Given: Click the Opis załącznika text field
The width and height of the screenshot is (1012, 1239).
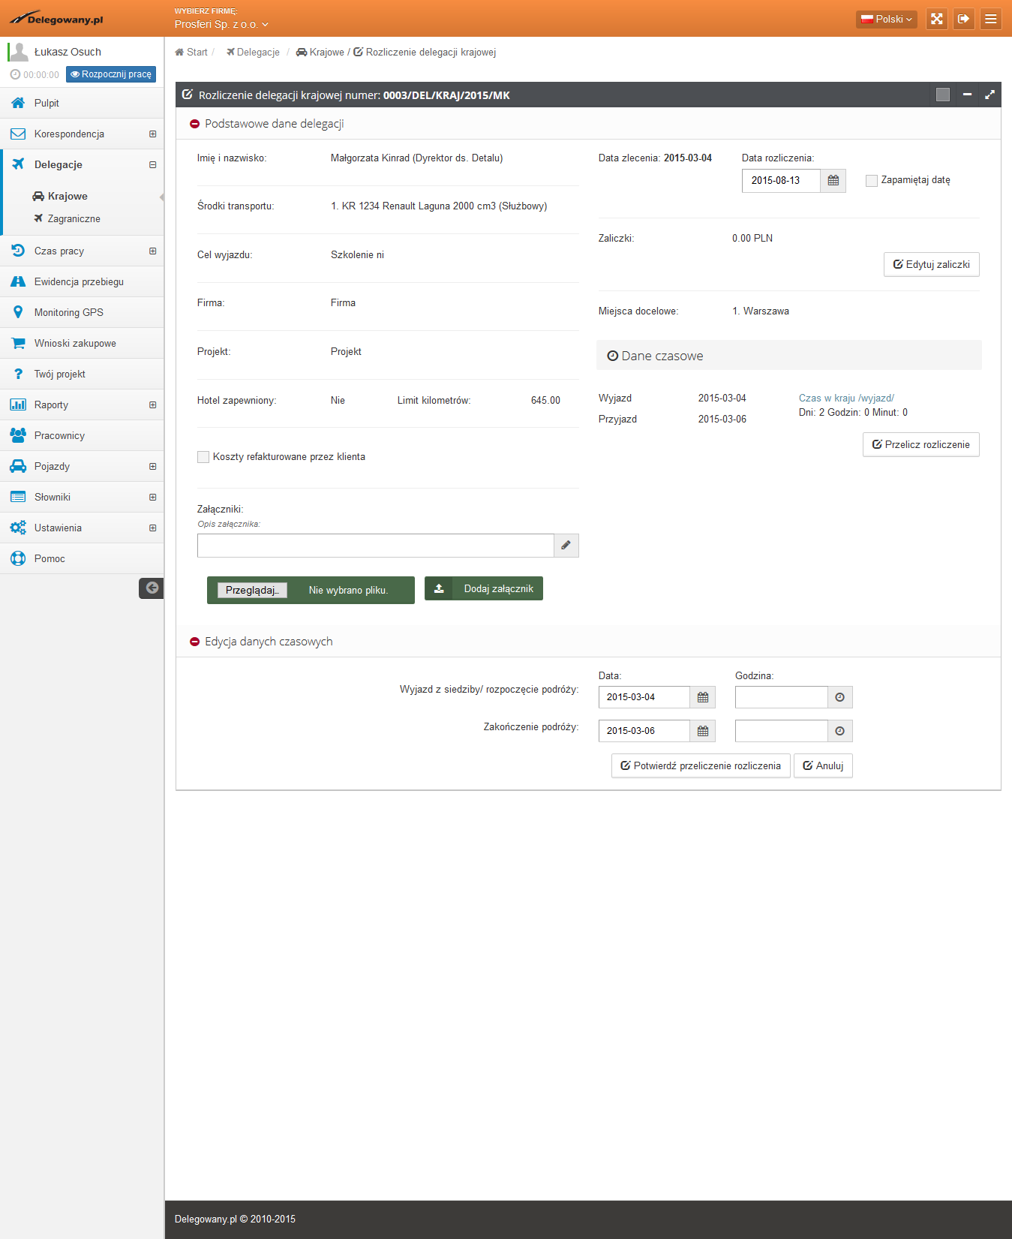Looking at the screenshot, I should click(x=375, y=546).
